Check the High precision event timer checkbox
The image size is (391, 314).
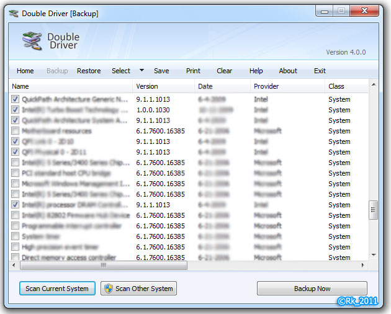coord(15,246)
